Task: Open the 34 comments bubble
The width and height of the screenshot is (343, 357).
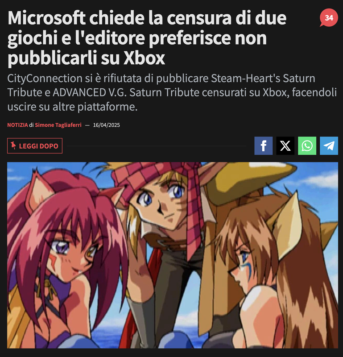Action: click(x=329, y=18)
